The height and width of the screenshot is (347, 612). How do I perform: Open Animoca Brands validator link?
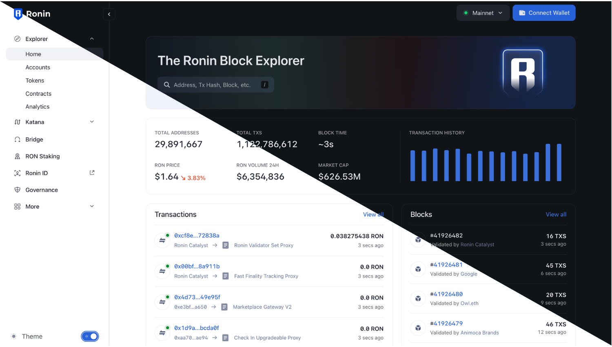click(479, 333)
